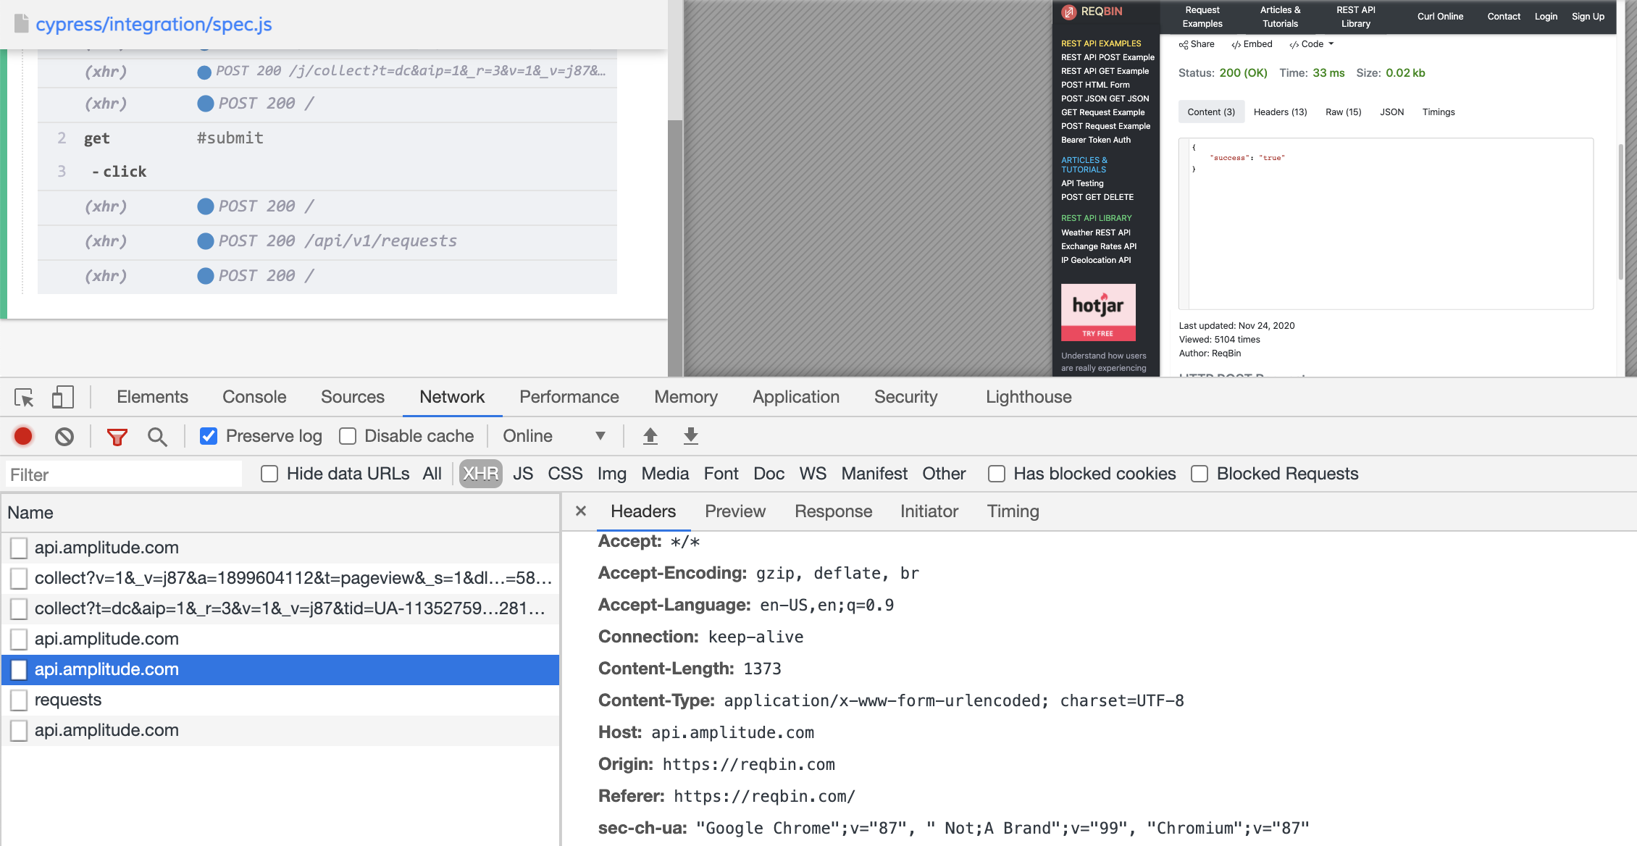Search within network requests
Image resolution: width=1637 pixels, height=846 pixels.
157,436
